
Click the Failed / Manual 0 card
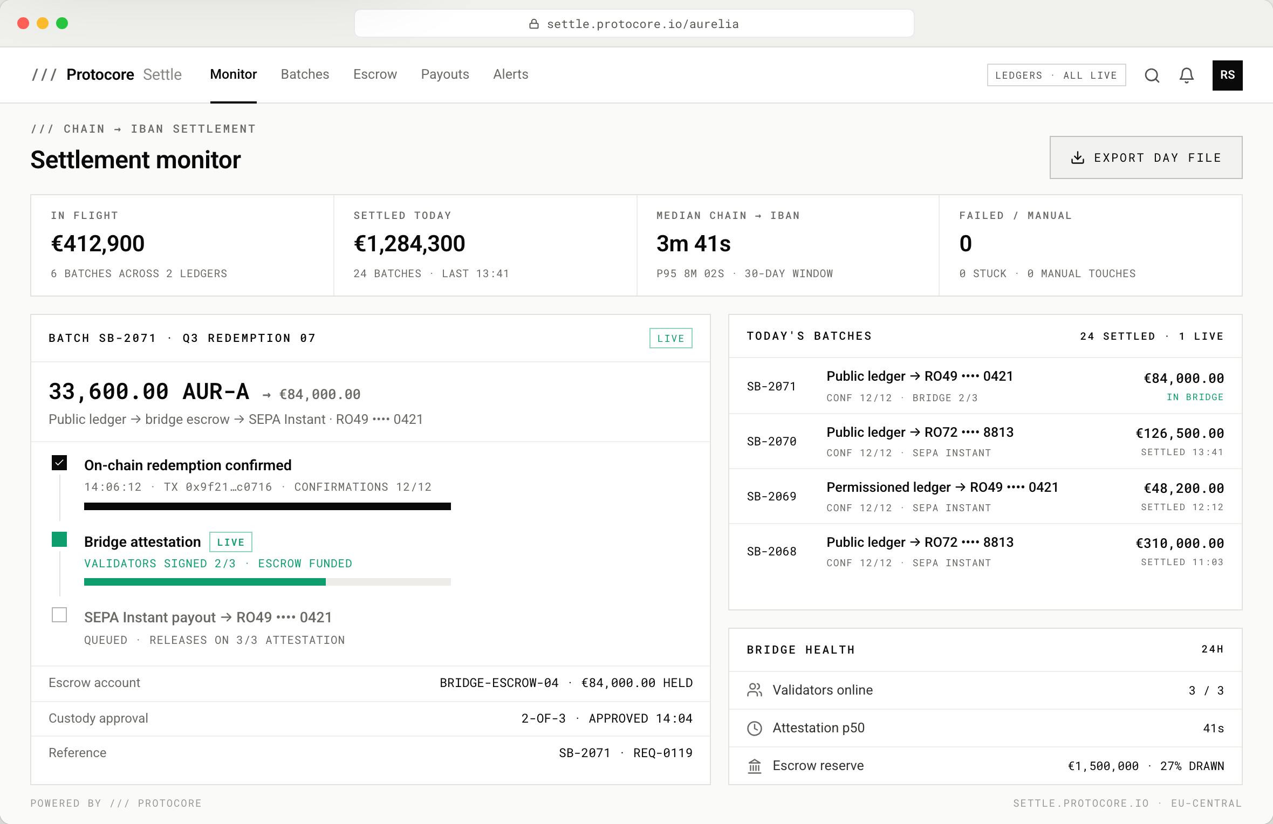tap(1091, 245)
